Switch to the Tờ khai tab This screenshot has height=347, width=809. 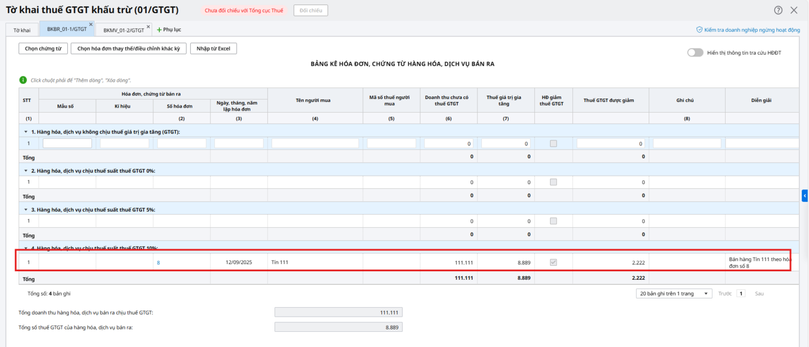22,30
